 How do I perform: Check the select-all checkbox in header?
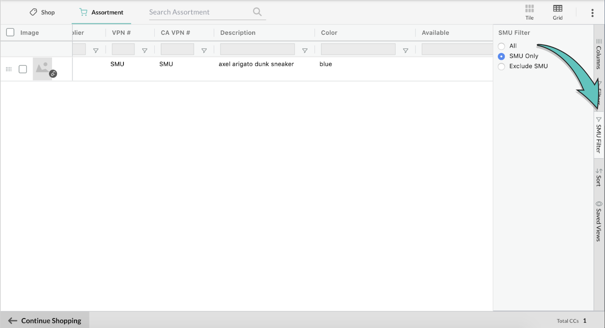pos(10,32)
